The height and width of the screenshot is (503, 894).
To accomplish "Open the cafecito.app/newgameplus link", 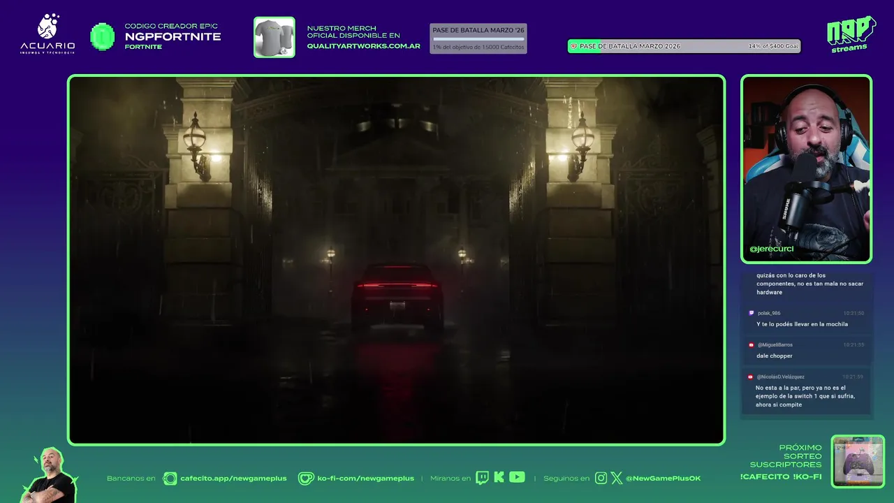I will coord(233,479).
